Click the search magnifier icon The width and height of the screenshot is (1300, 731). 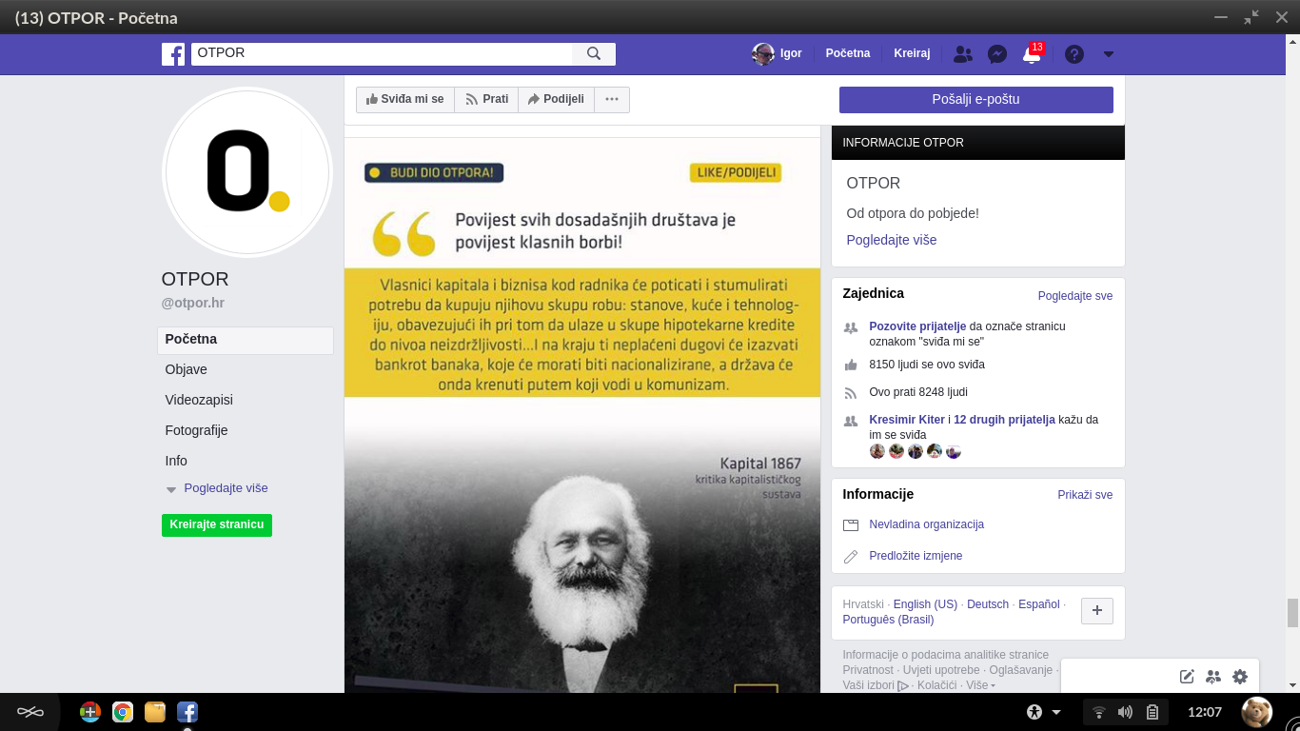click(594, 53)
